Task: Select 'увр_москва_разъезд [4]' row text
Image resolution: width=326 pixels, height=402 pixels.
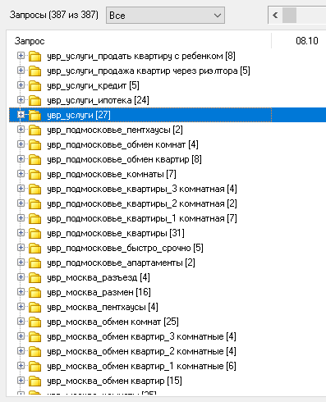Action: (99, 277)
